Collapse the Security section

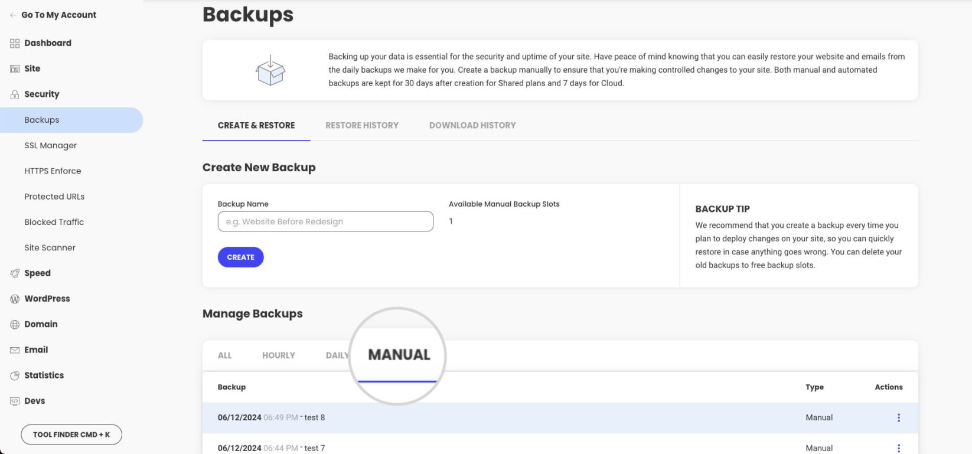(x=42, y=94)
